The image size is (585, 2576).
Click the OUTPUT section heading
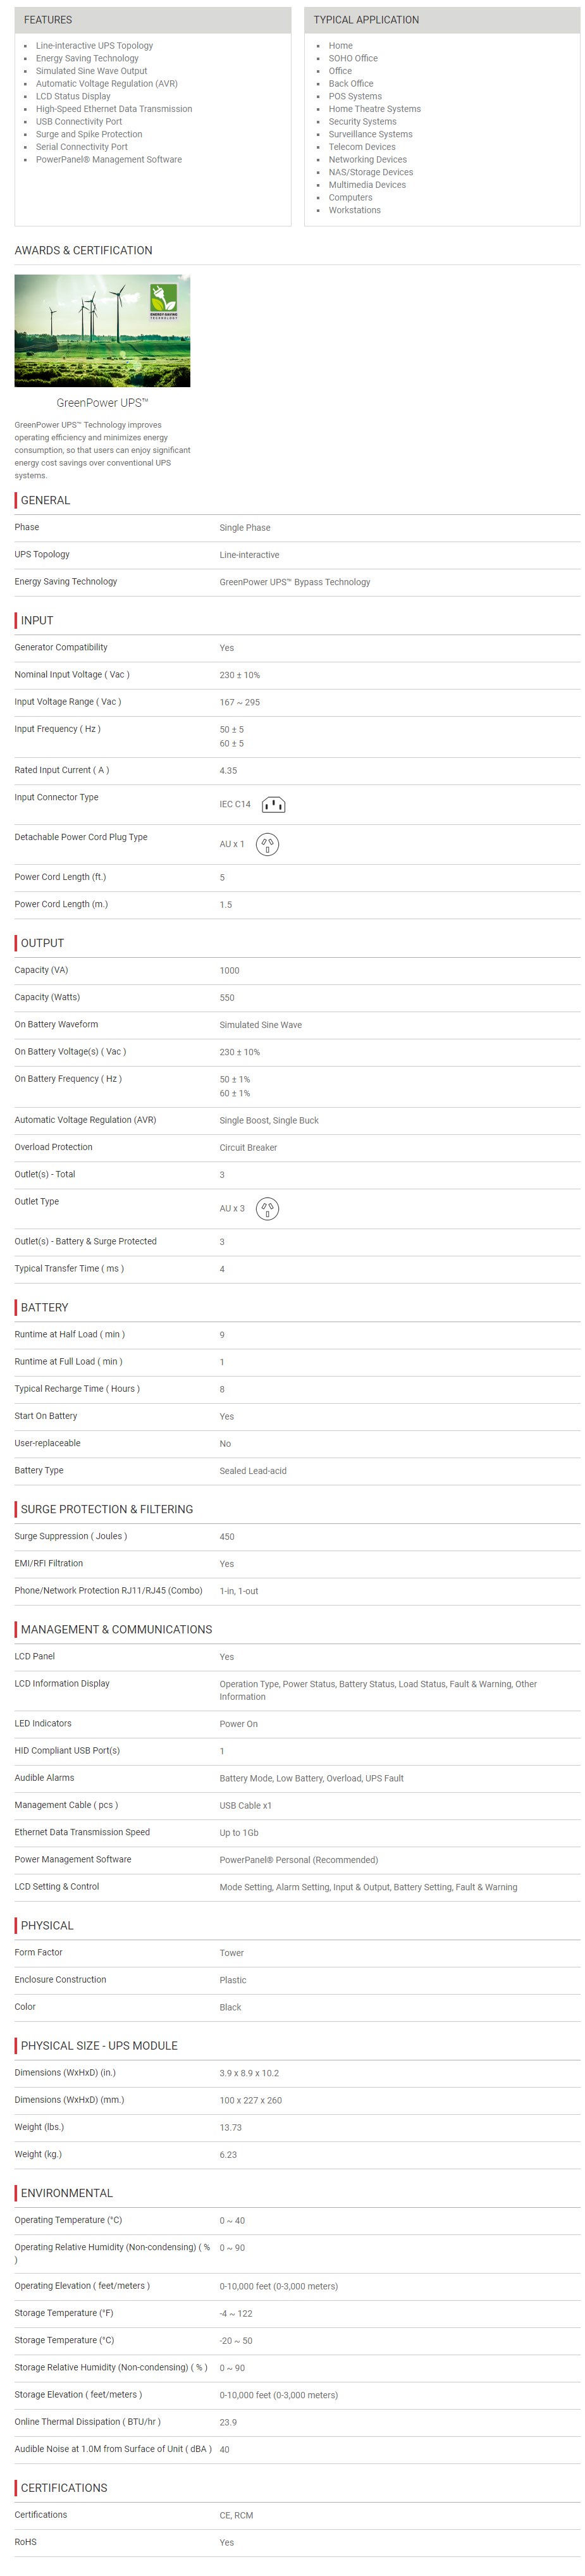(42, 944)
